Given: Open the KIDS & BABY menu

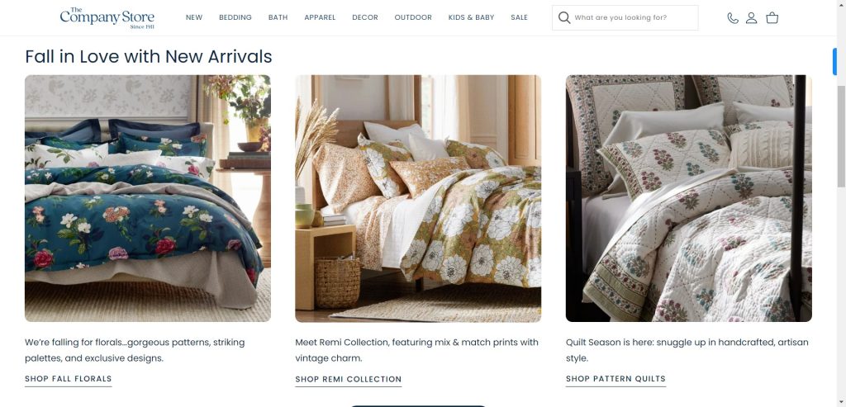Looking at the screenshot, I should [471, 17].
